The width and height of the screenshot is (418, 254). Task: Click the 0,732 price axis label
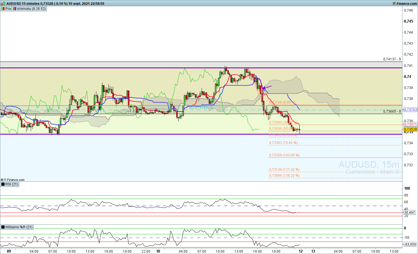click(x=408, y=165)
